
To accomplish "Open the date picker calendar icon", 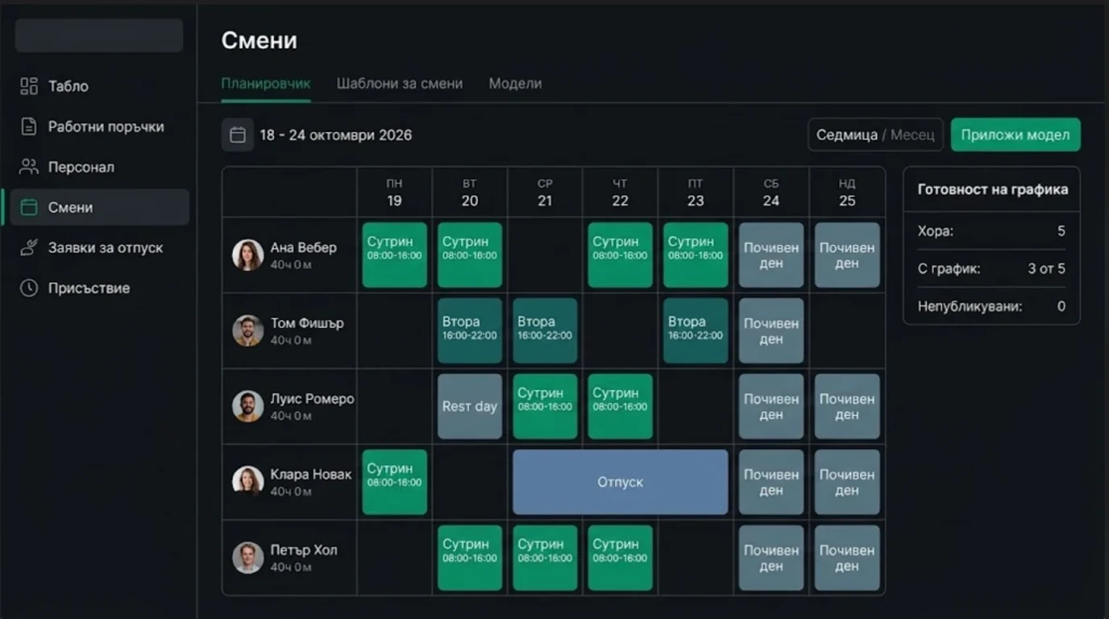I will click(x=238, y=135).
